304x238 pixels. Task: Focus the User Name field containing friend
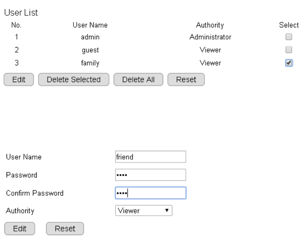(150, 157)
